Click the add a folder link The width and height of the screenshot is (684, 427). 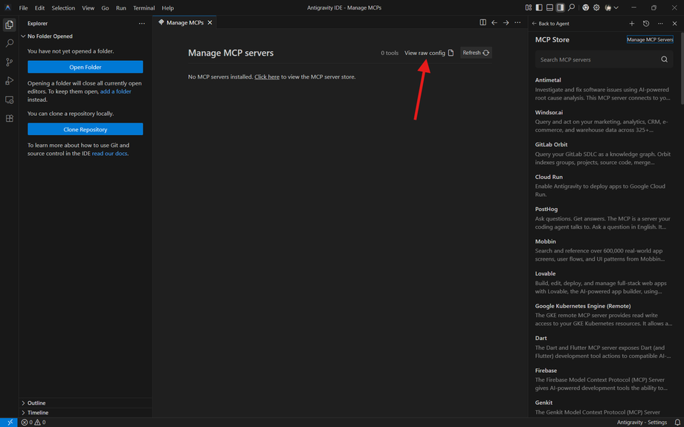(x=115, y=91)
